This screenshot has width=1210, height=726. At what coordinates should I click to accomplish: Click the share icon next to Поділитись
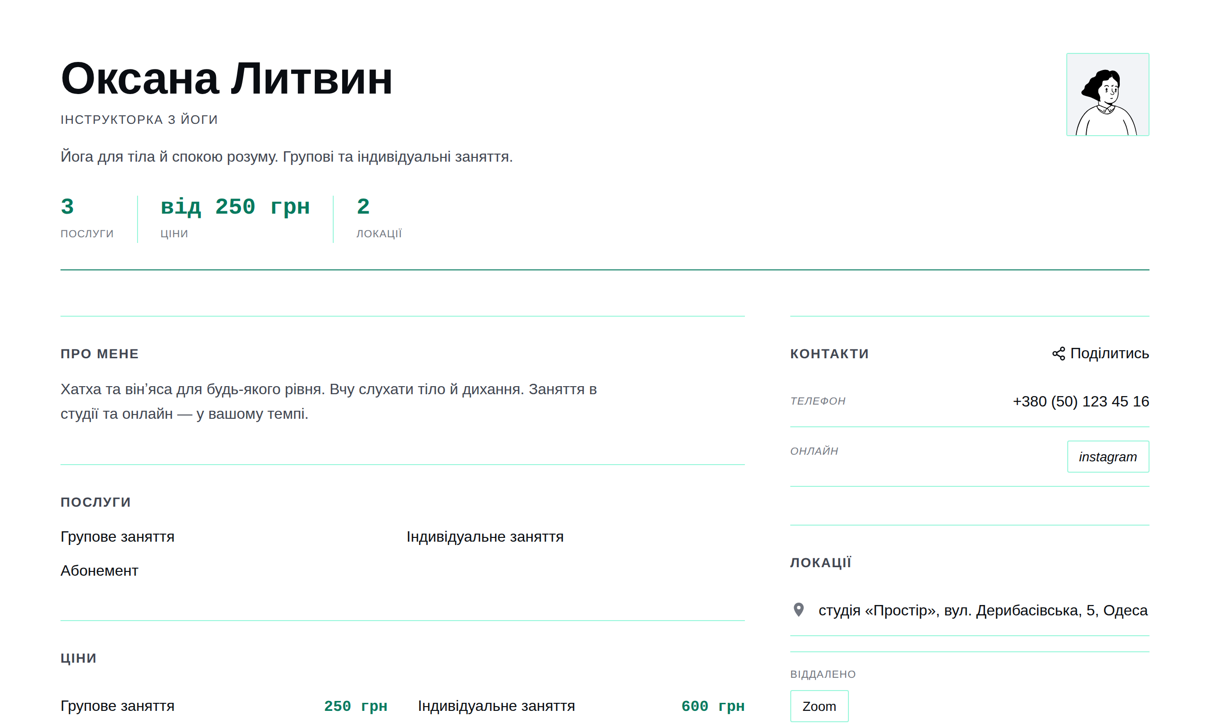point(1058,354)
